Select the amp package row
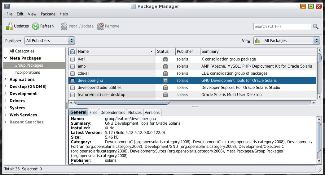Viewport: 325px width, 175px height. [192, 66]
